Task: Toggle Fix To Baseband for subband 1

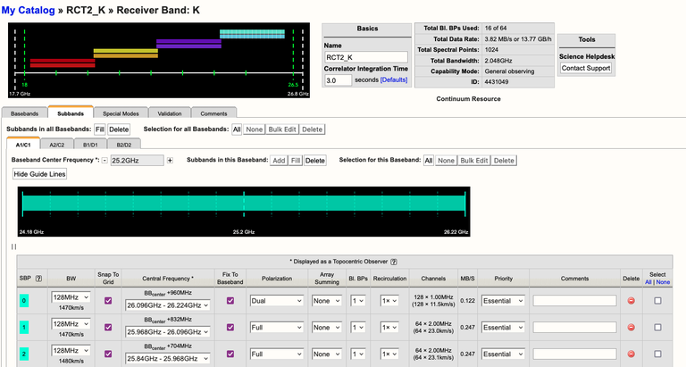Action: click(230, 328)
